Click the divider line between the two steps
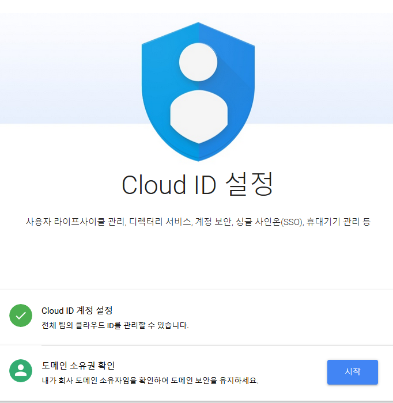The height and width of the screenshot is (403, 393). pyautogui.click(x=217, y=345)
